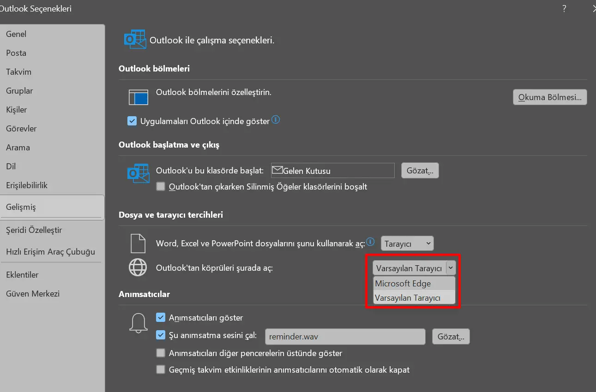Click info icon next to Uygulamaları Outlook içinde göster
The height and width of the screenshot is (392, 596).
pos(276,120)
